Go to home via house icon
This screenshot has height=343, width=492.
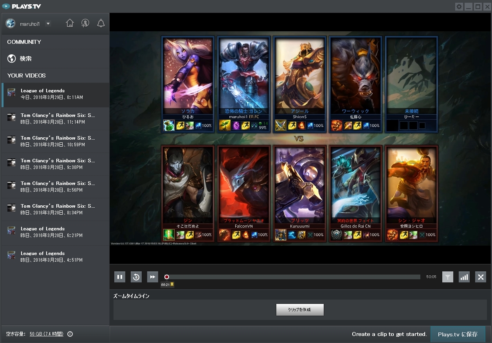tap(70, 23)
